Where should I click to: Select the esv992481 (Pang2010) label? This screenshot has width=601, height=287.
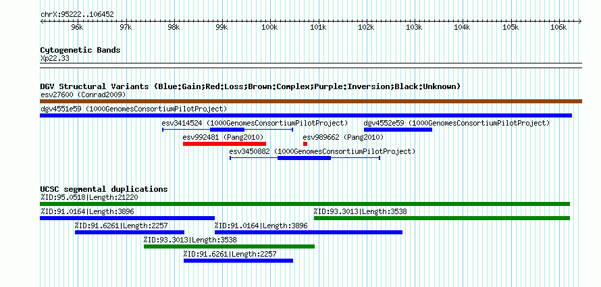[x=223, y=137]
